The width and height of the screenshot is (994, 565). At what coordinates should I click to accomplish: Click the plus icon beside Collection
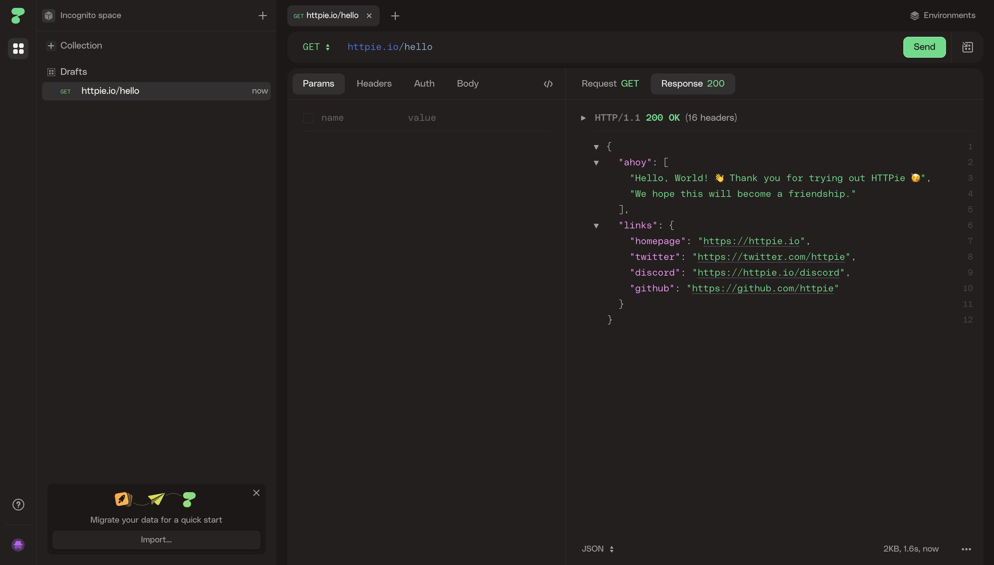pyautogui.click(x=51, y=45)
